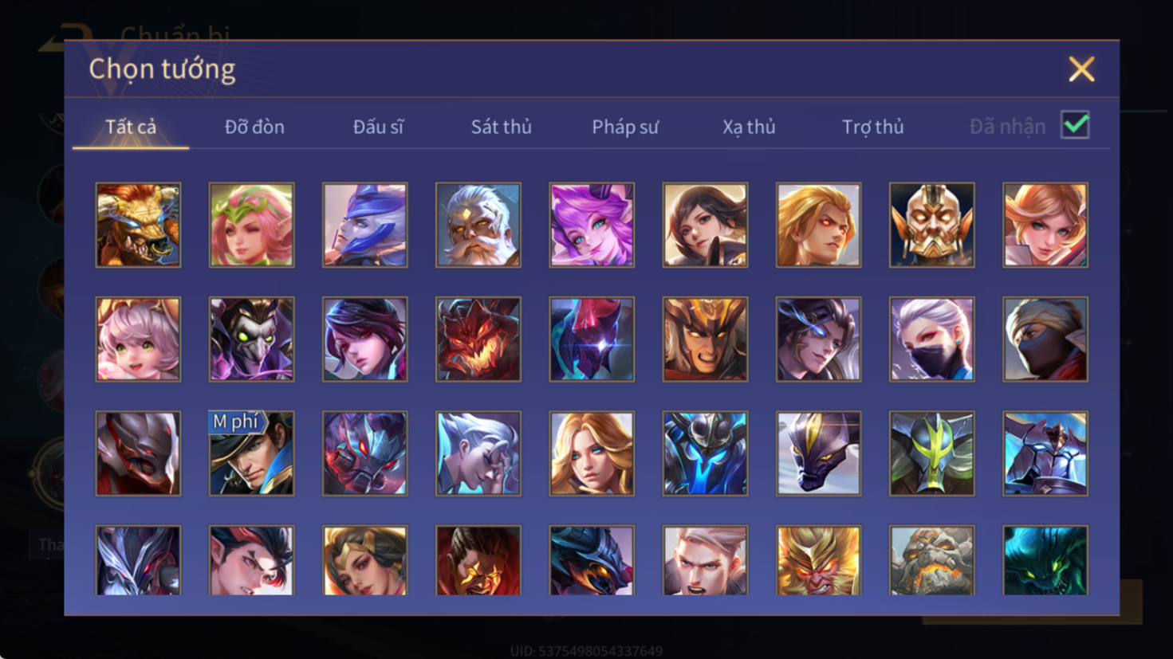Viewport: 1173px width, 659px height.
Task: Pick the purple-haired girl with horns hero
Action: point(592,225)
